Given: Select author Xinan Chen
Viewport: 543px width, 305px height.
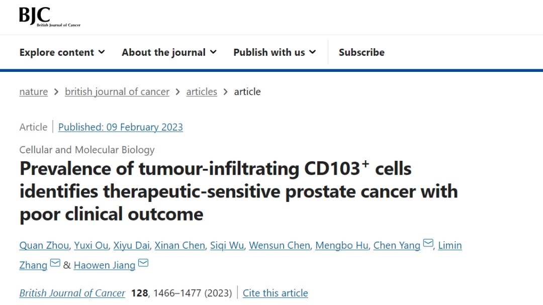Looking at the screenshot, I should tap(179, 245).
